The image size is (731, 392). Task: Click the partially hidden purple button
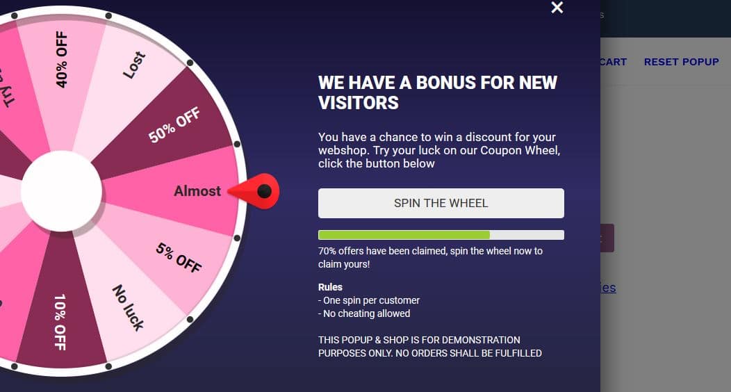pos(607,238)
